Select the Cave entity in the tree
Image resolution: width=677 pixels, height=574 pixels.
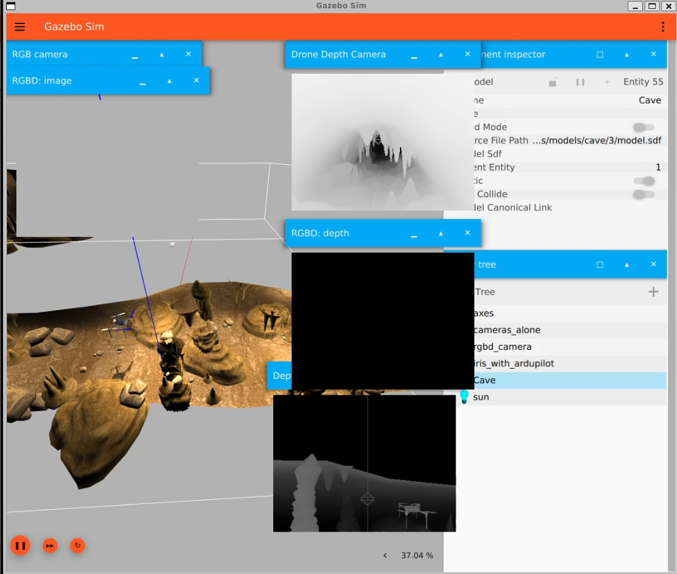click(x=570, y=380)
